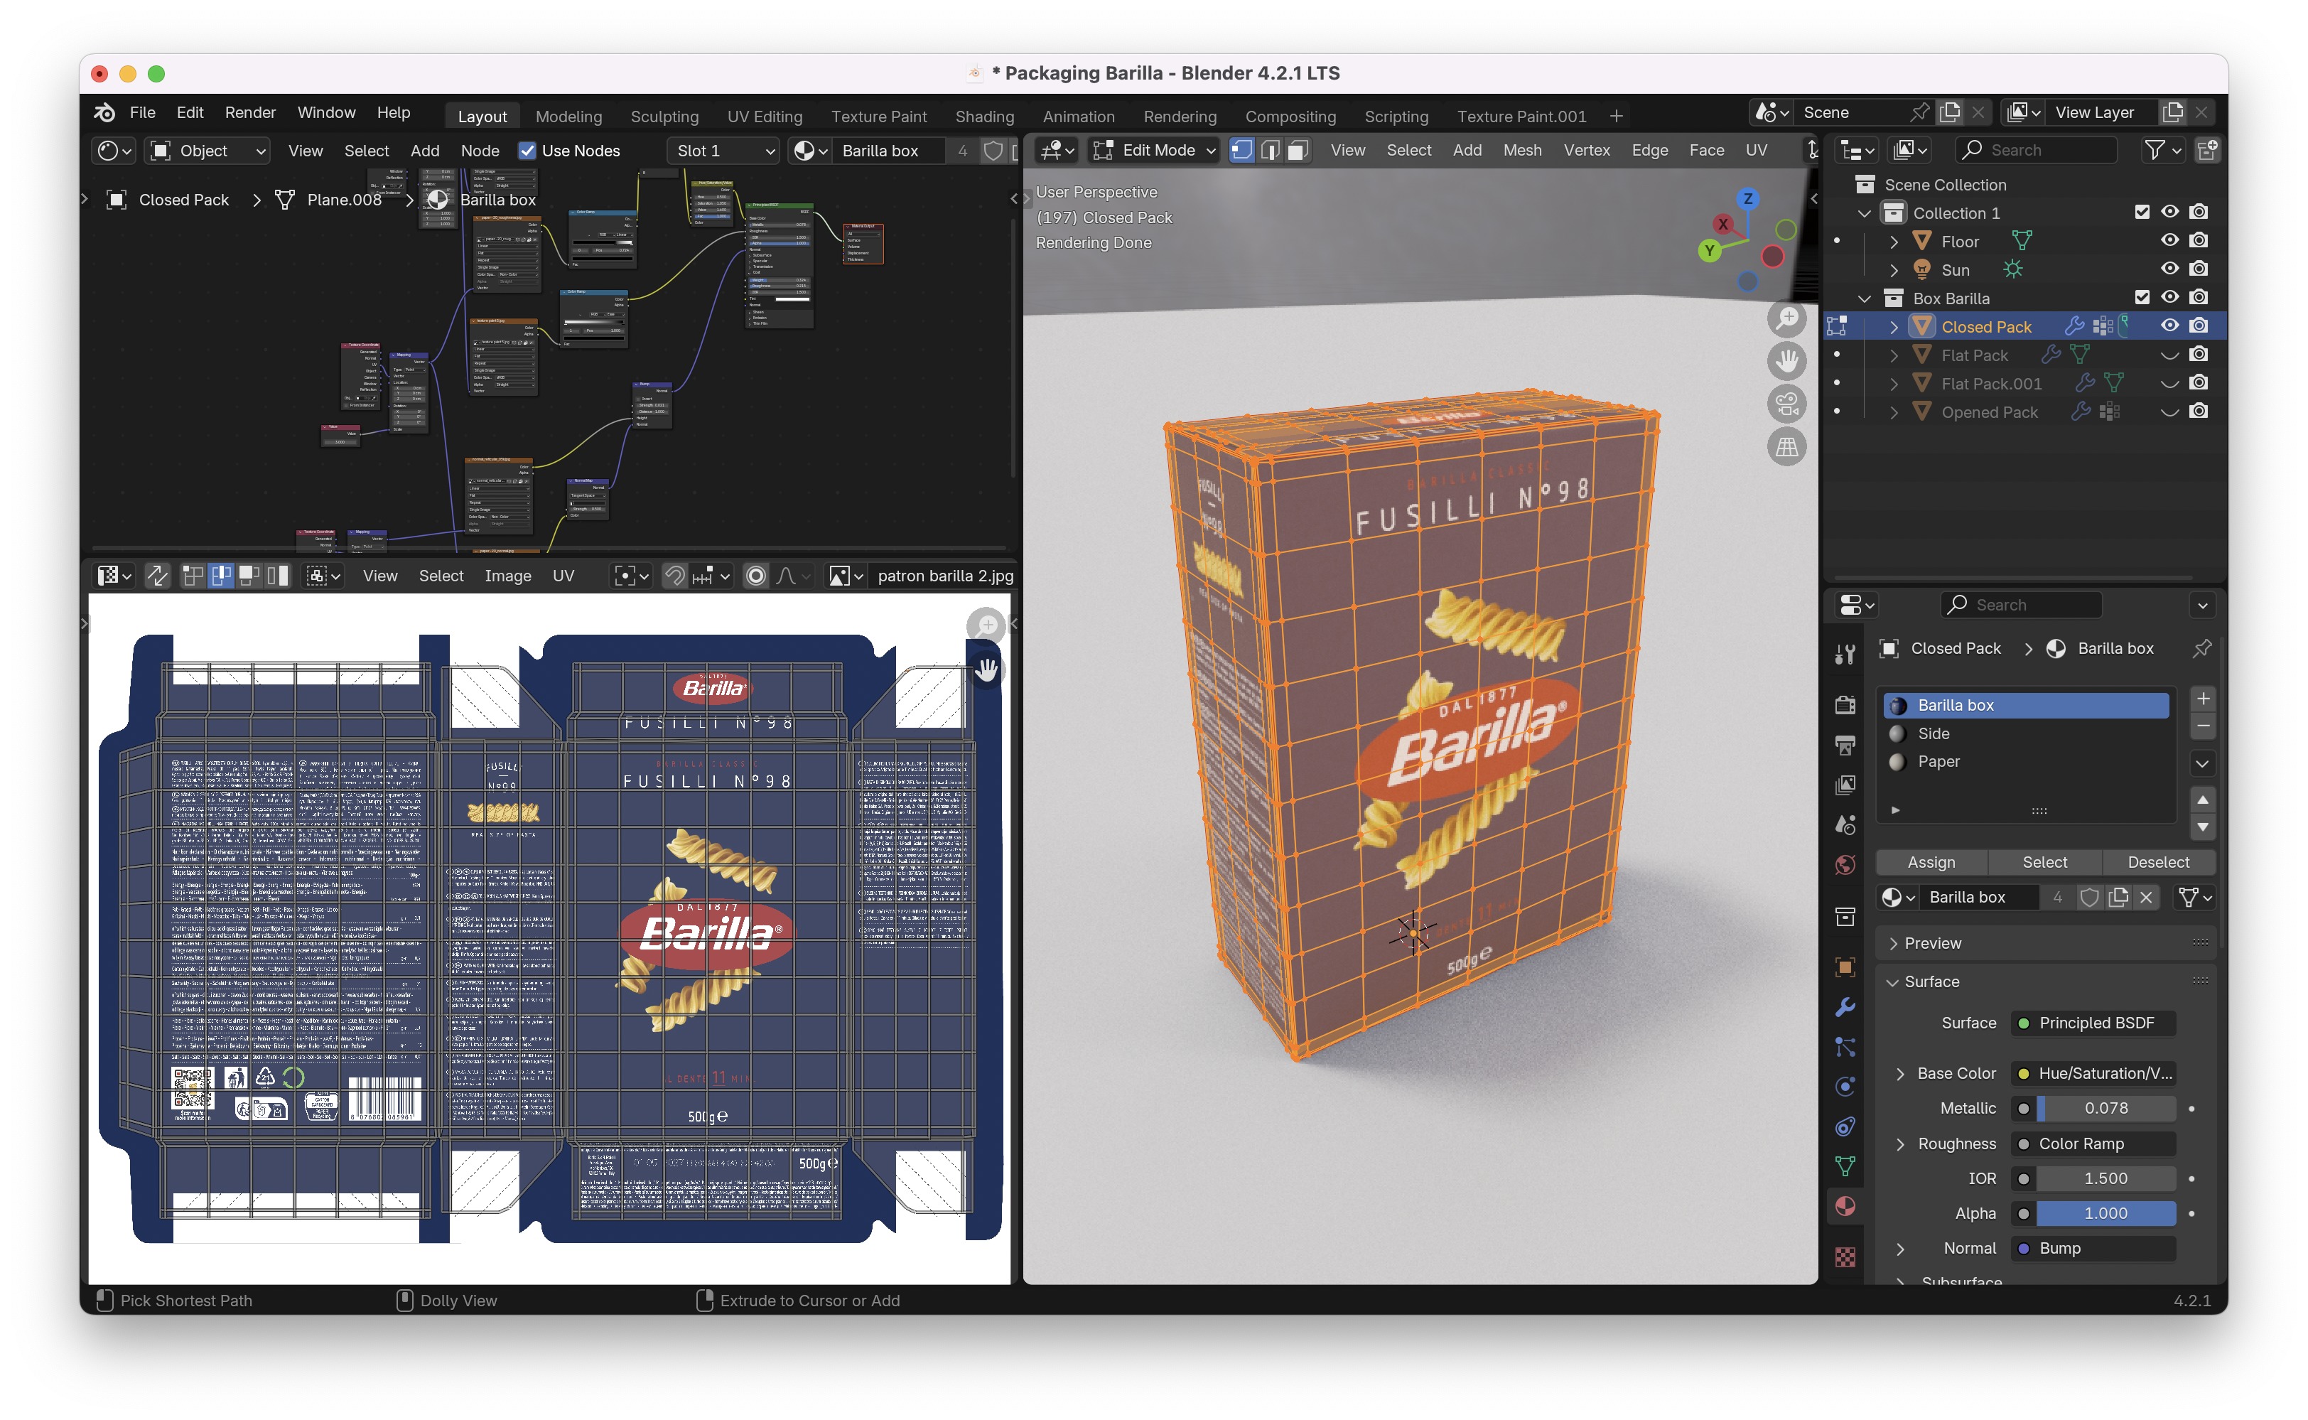Open the Material properties tab
This screenshot has height=1420, width=2308.
(1844, 1206)
